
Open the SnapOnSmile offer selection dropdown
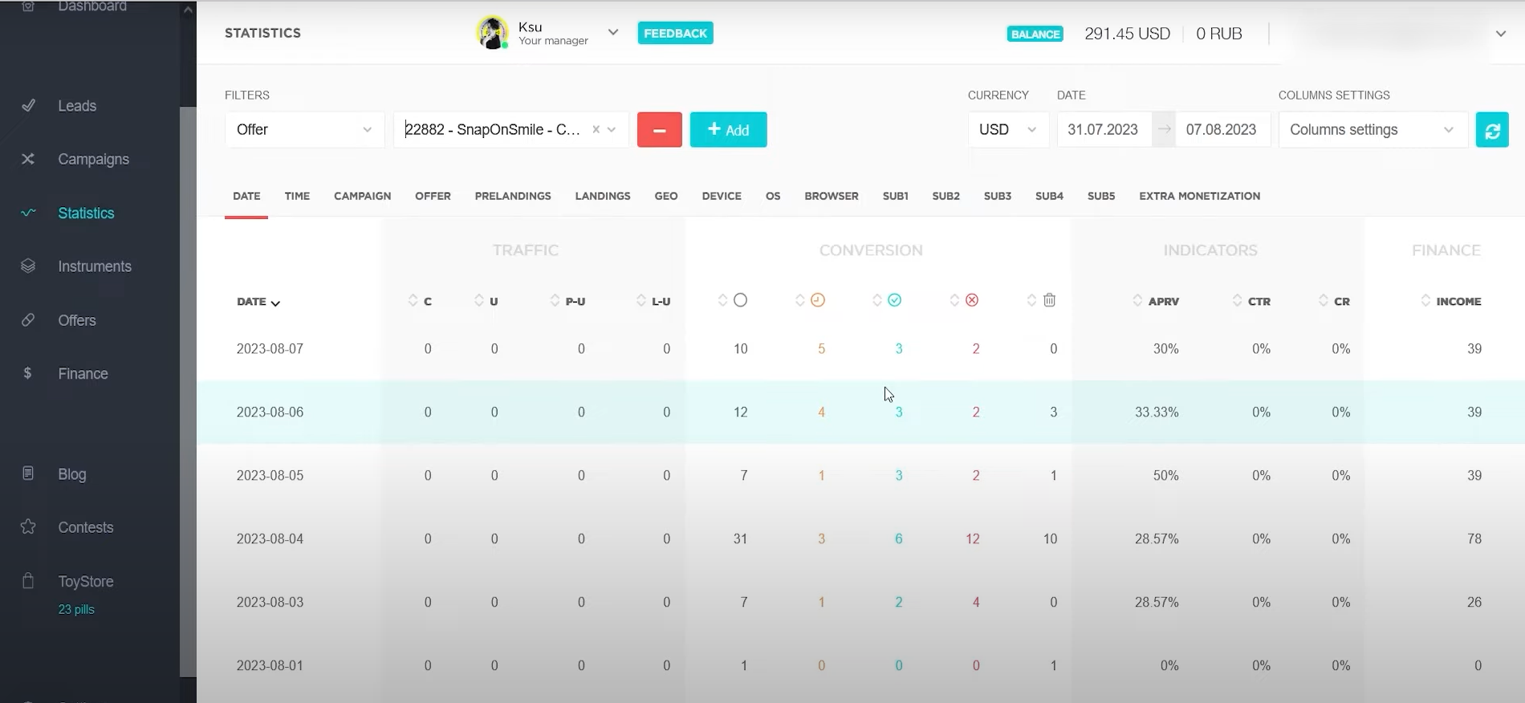[511, 129]
